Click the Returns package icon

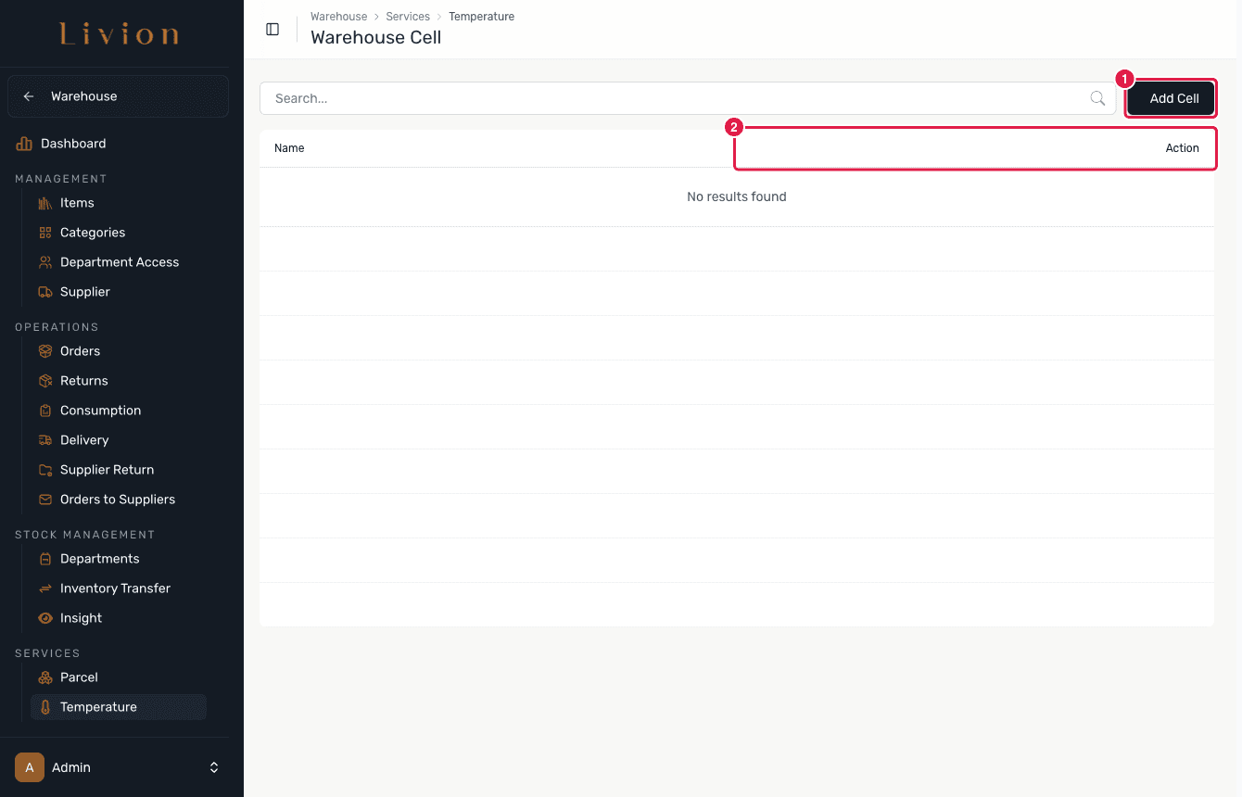point(45,381)
